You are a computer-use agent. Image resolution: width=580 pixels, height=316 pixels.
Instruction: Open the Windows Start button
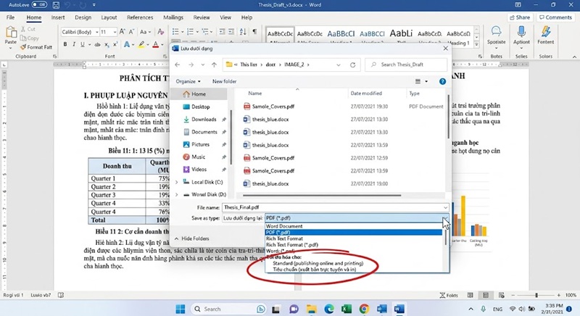[x=180, y=309]
